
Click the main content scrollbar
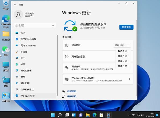pyautogui.click(x=137, y=58)
